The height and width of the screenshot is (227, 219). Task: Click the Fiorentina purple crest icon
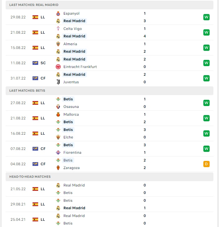pos(58,152)
